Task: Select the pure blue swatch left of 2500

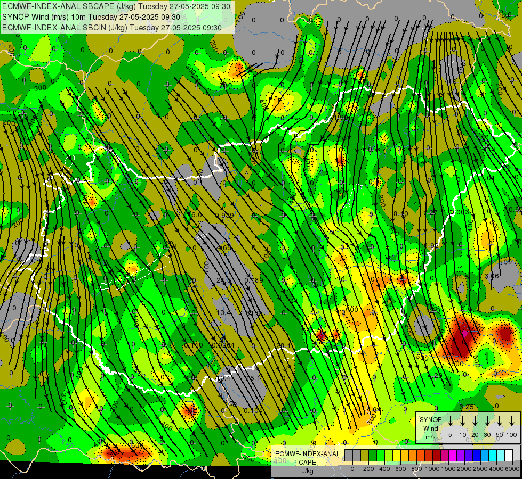Action: pyautogui.click(x=476, y=455)
